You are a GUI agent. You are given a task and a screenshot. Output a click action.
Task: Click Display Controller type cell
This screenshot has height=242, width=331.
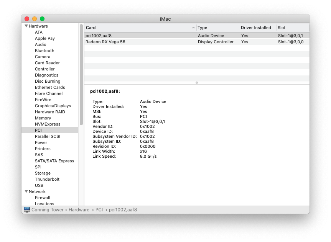216,42
